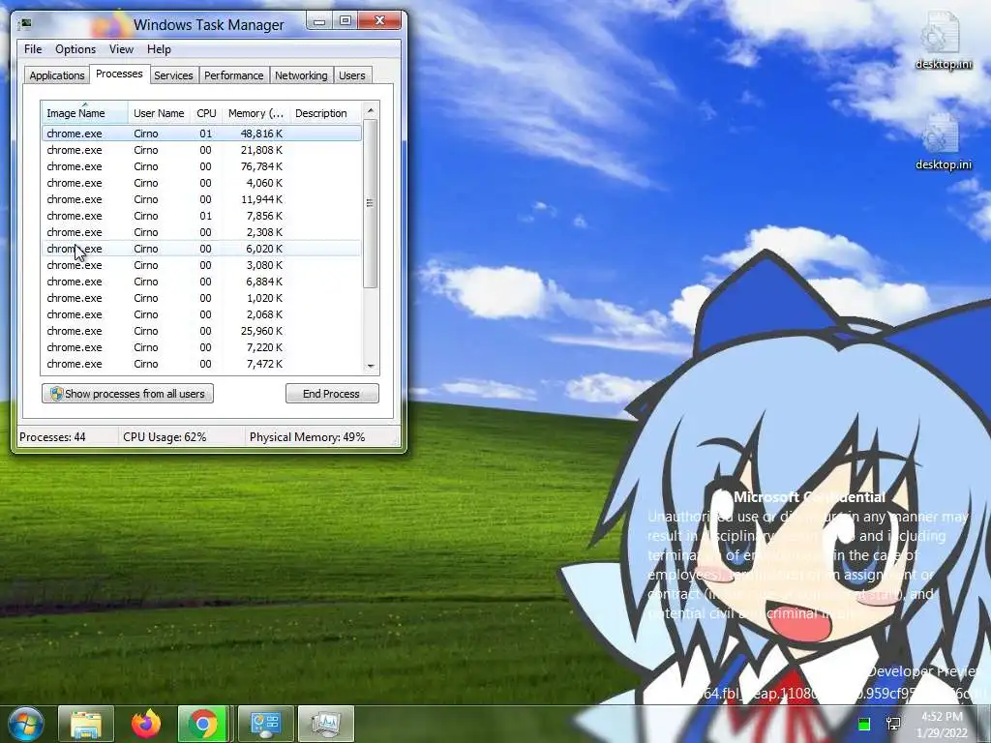This screenshot has width=991, height=743.
Task: Select chrome.exe using 3,080 K
Action: click(x=201, y=265)
